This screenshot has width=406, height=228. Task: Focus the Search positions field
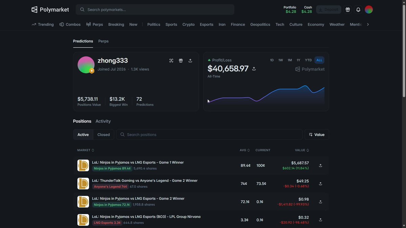pyautogui.click(x=209, y=134)
